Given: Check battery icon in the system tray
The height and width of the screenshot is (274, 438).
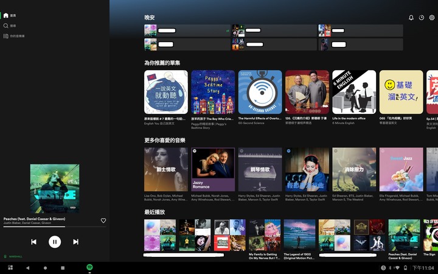Looking at the screenshot, I should [x=405, y=268].
